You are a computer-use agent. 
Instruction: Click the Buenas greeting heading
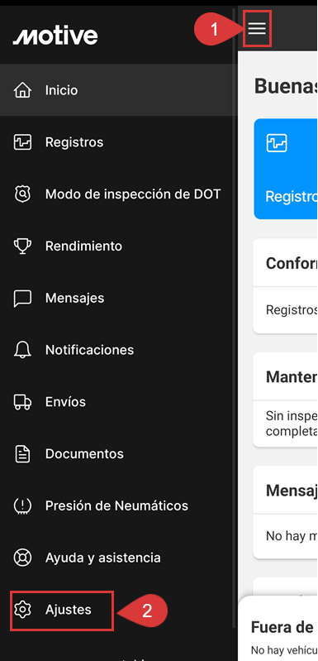tap(286, 86)
